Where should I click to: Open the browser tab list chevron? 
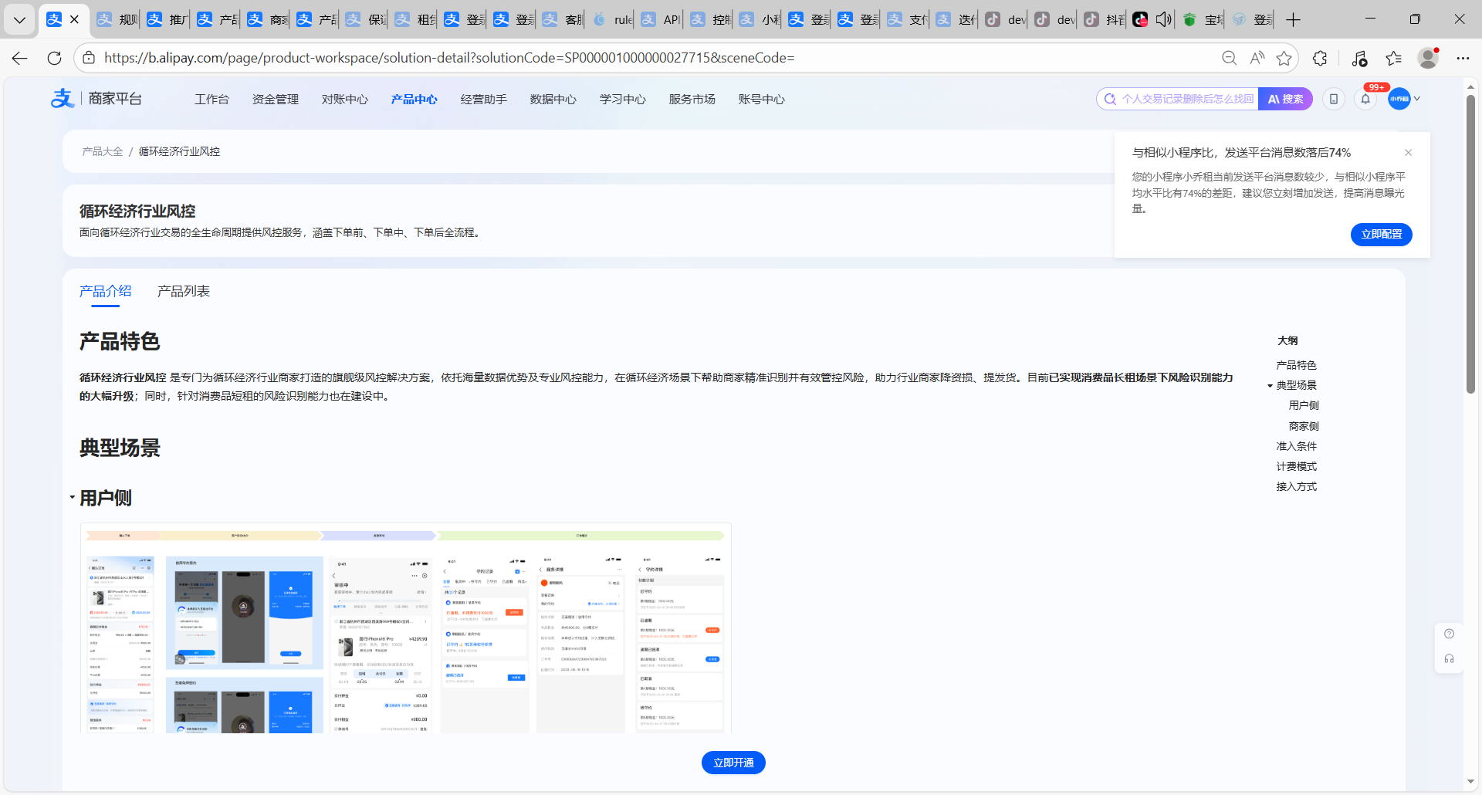tap(19, 19)
